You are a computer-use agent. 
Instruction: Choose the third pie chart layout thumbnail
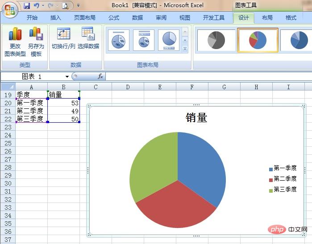pyautogui.click(x=169, y=40)
